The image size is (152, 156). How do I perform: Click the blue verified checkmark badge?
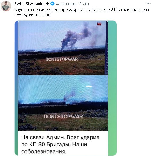(52, 4)
